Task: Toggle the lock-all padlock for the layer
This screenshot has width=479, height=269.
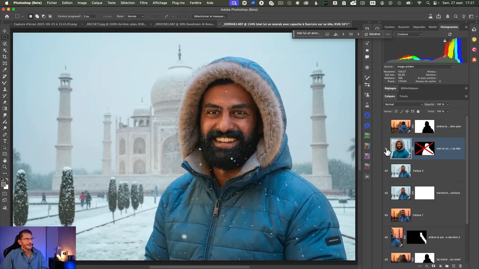Action: [x=418, y=111]
